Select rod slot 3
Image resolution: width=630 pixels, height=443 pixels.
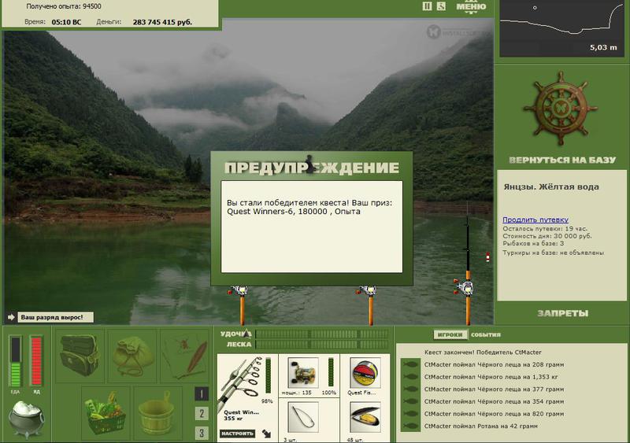click(x=202, y=433)
